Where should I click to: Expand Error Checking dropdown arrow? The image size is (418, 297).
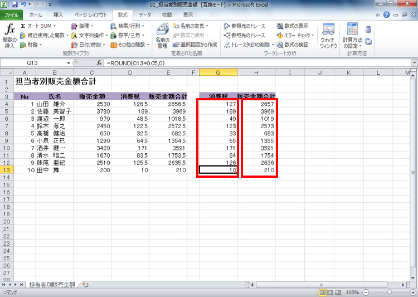pos(313,36)
